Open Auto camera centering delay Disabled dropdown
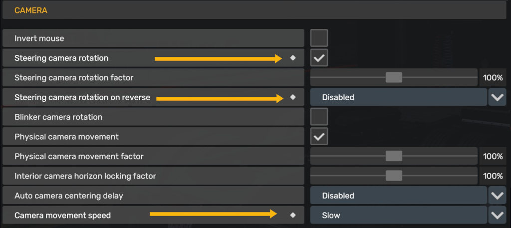Image resolution: width=511 pixels, height=228 pixels. (x=399, y=196)
